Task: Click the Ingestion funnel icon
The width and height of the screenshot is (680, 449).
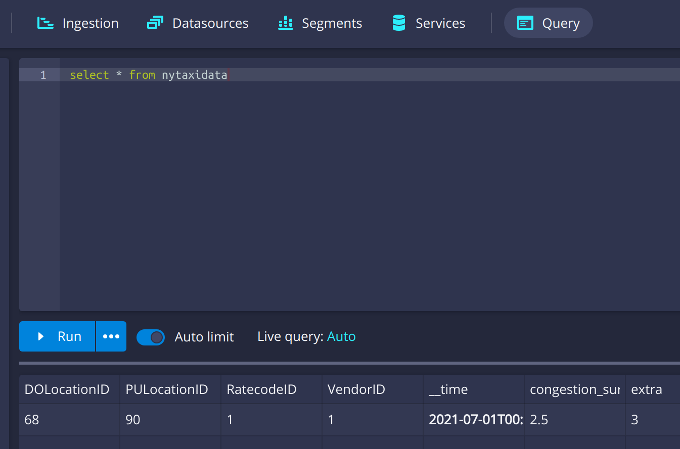Action: [44, 22]
